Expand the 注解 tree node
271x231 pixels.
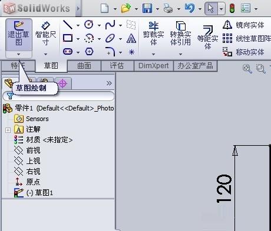click(8, 130)
